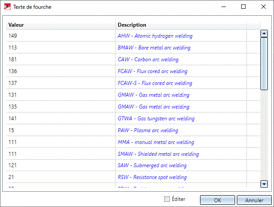Choose PAW - Plasma arc welding

point(148,130)
